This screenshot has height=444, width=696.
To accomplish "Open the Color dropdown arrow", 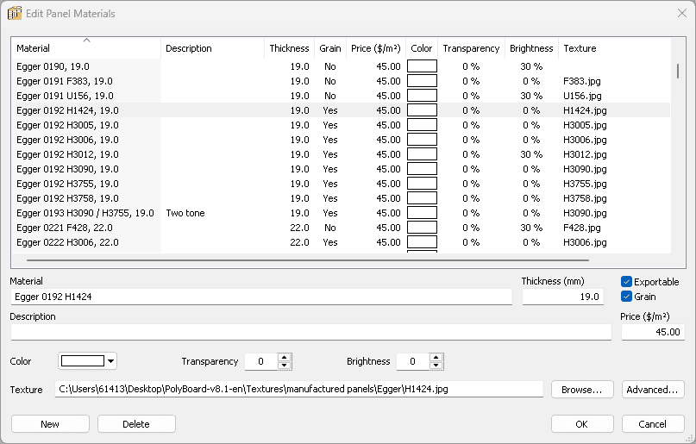I will 110,361.
